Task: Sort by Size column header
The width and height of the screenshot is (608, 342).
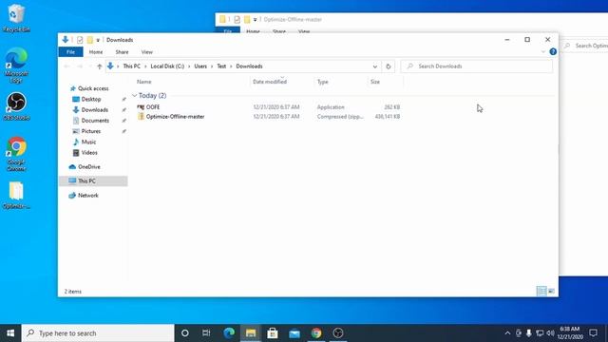Action: click(x=375, y=82)
